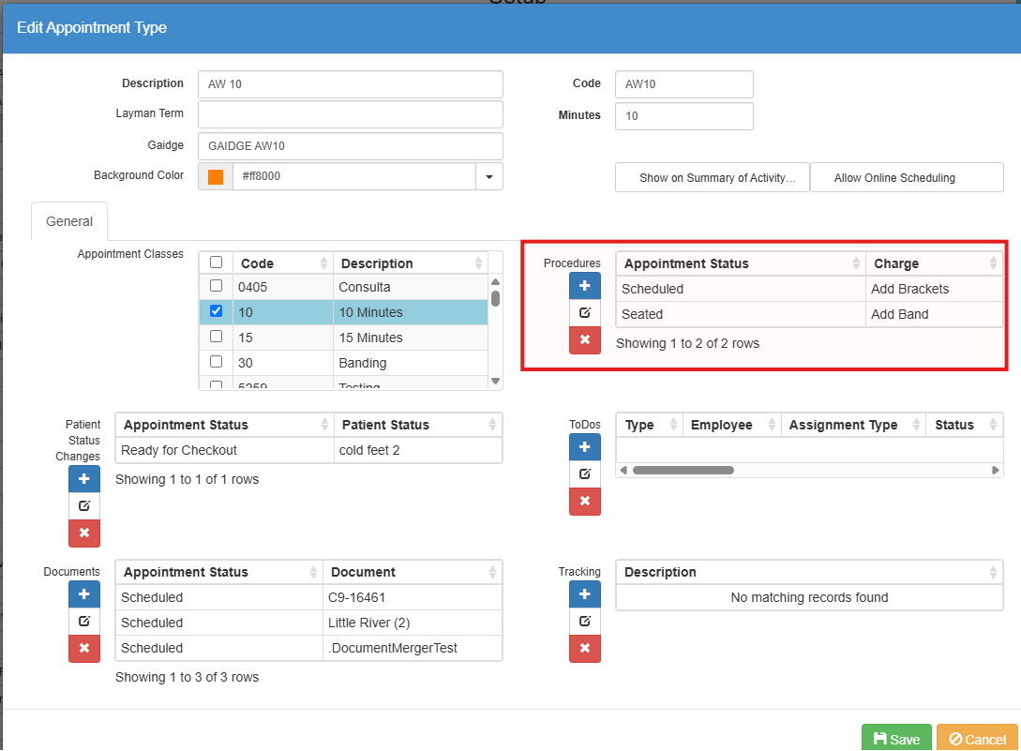Click into the Description field

[351, 84]
